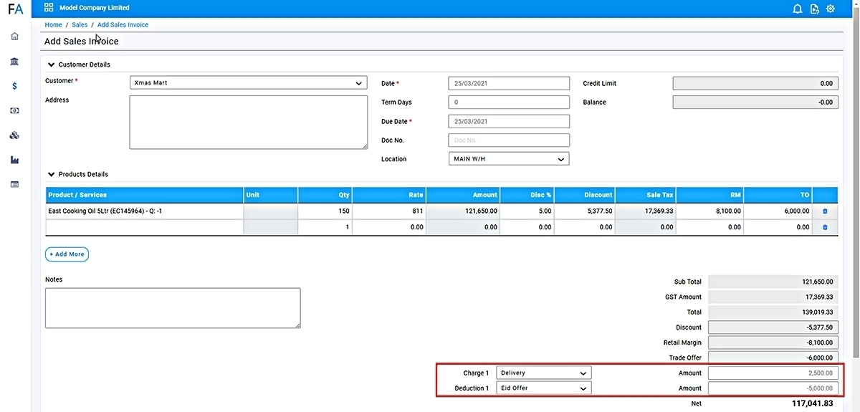Click the Date input field
860x412 pixels.
pyautogui.click(x=509, y=83)
